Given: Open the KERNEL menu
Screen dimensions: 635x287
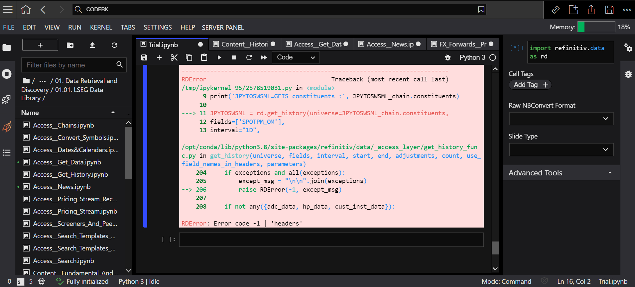Looking at the screenshot, I should click(101, 27).
